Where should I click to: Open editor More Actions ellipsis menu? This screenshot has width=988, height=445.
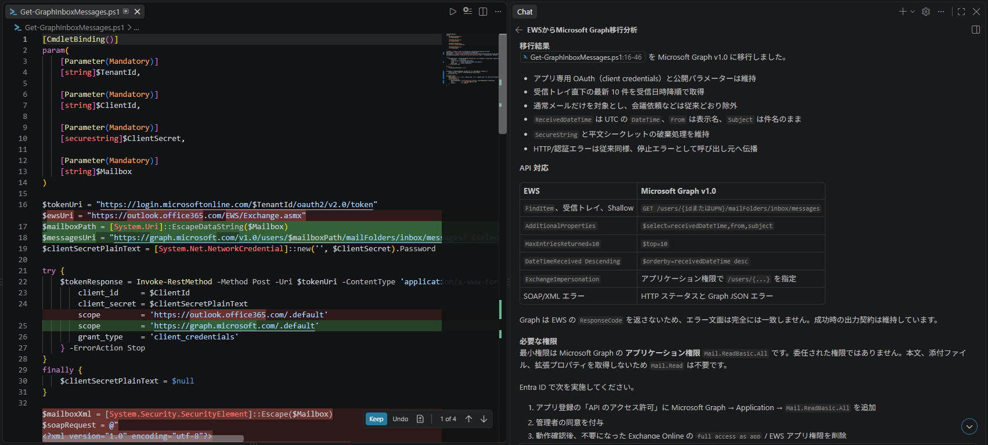[x=498, y=12]
